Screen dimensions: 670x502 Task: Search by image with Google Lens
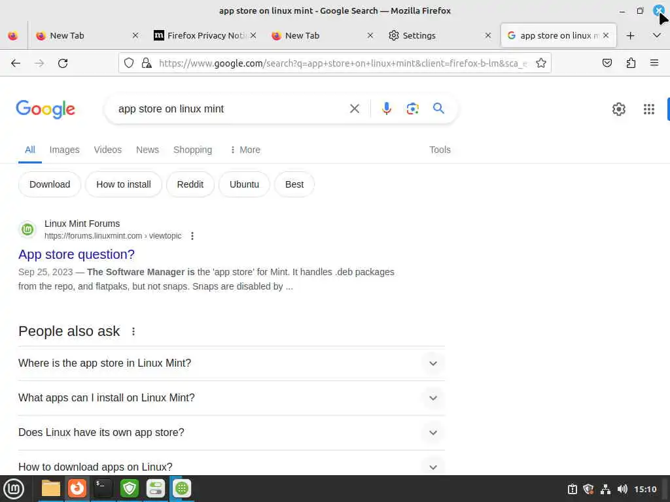(x=412, y=109)
